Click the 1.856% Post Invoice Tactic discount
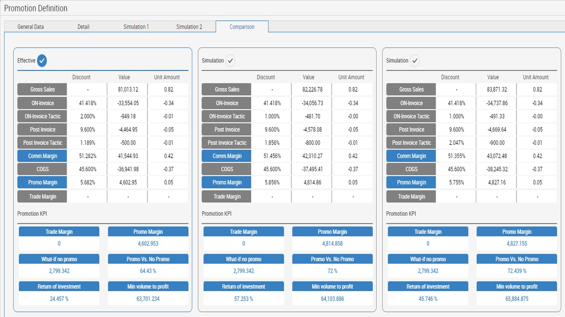The height and width of the screenshot is (317, 565). tap(272, 143)
